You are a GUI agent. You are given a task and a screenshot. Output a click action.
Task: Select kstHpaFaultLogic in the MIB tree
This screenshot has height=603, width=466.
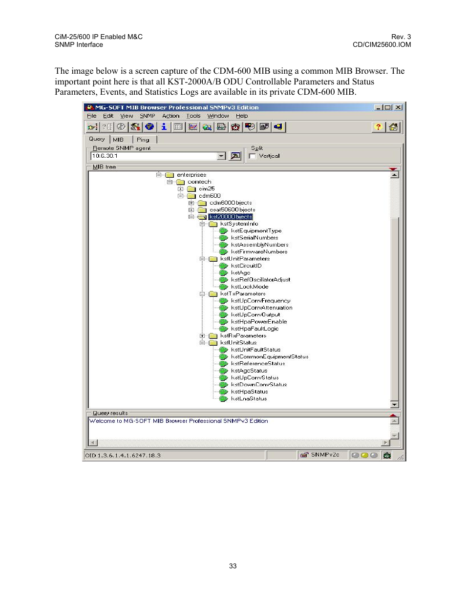[254, 329]
